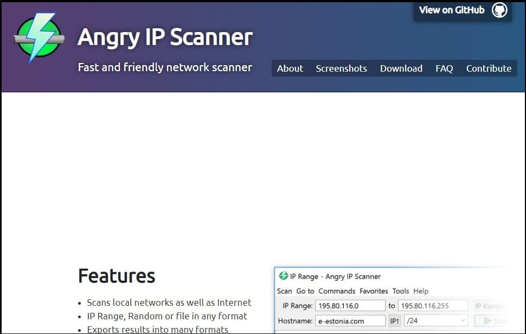Image resolution: width=526 pixels, height=334 pixels.
Task: Click 'Exports results into many formats' text
Action: click(158, 329)
